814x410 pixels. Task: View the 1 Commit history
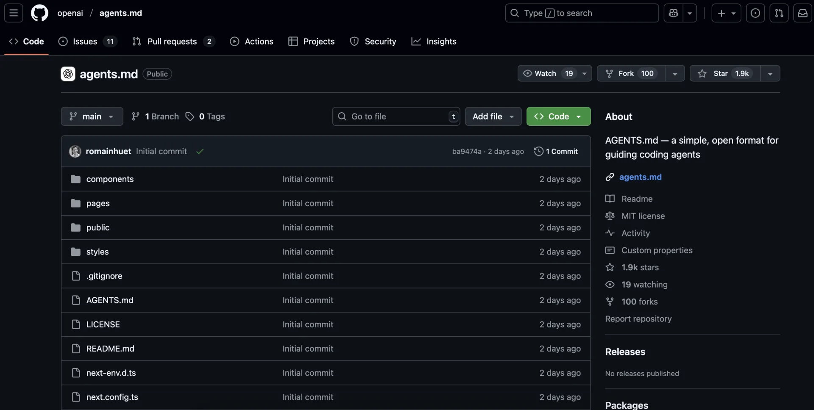(x=556, y=151)
